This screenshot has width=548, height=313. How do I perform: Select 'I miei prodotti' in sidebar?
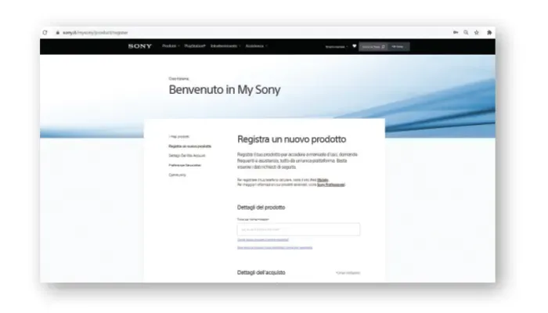click(179, 137)
